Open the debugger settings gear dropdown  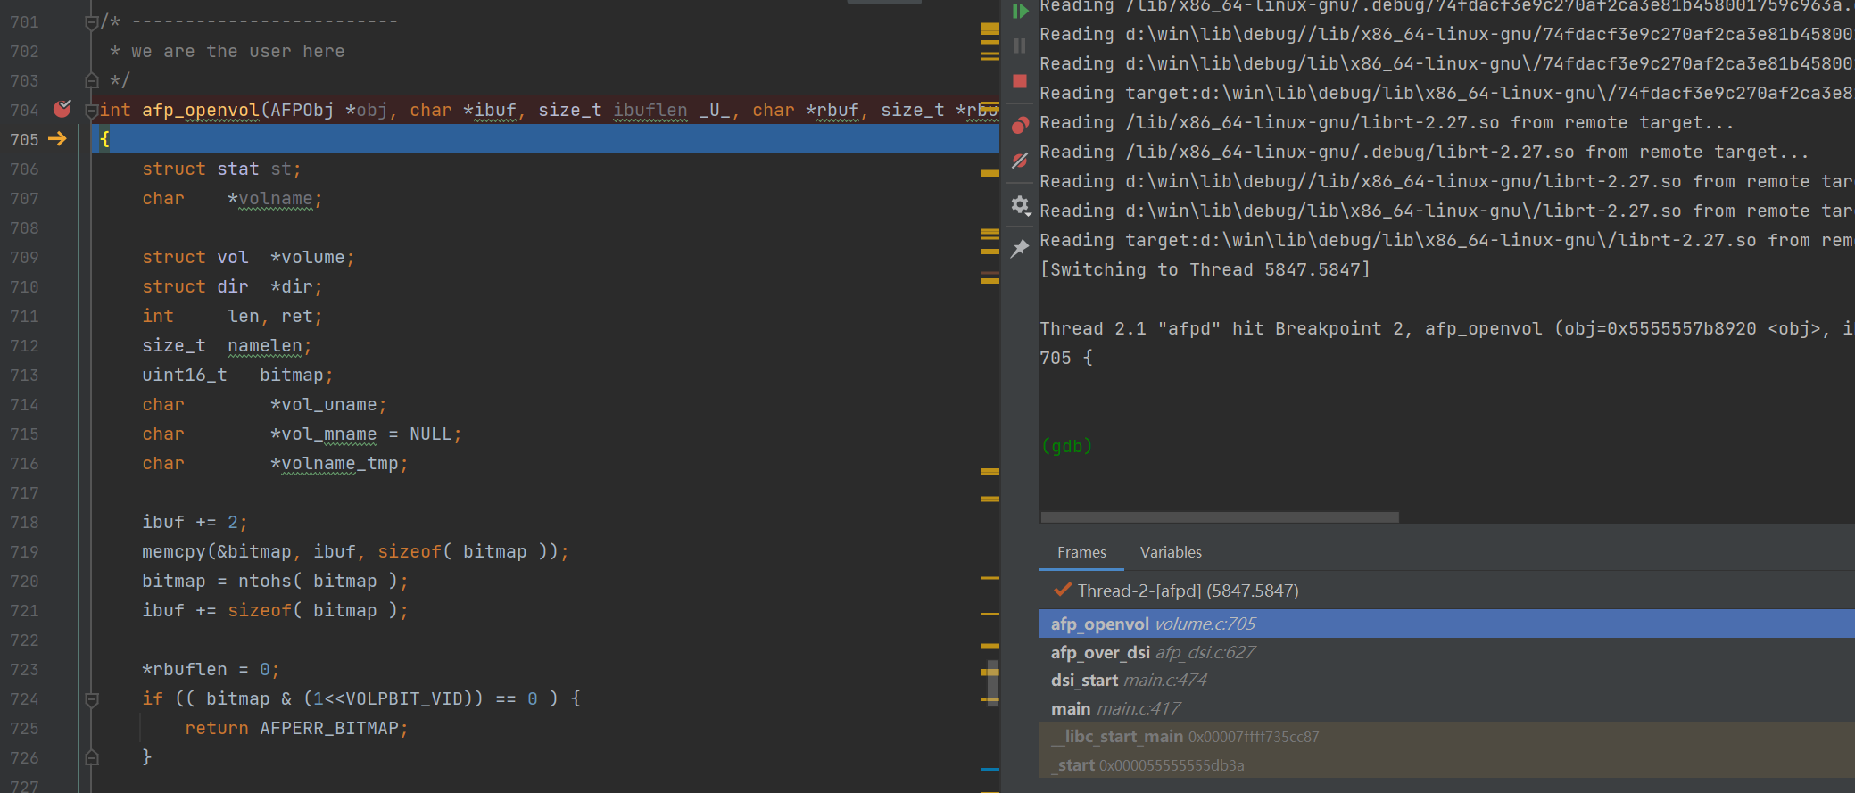(1020, 205)
